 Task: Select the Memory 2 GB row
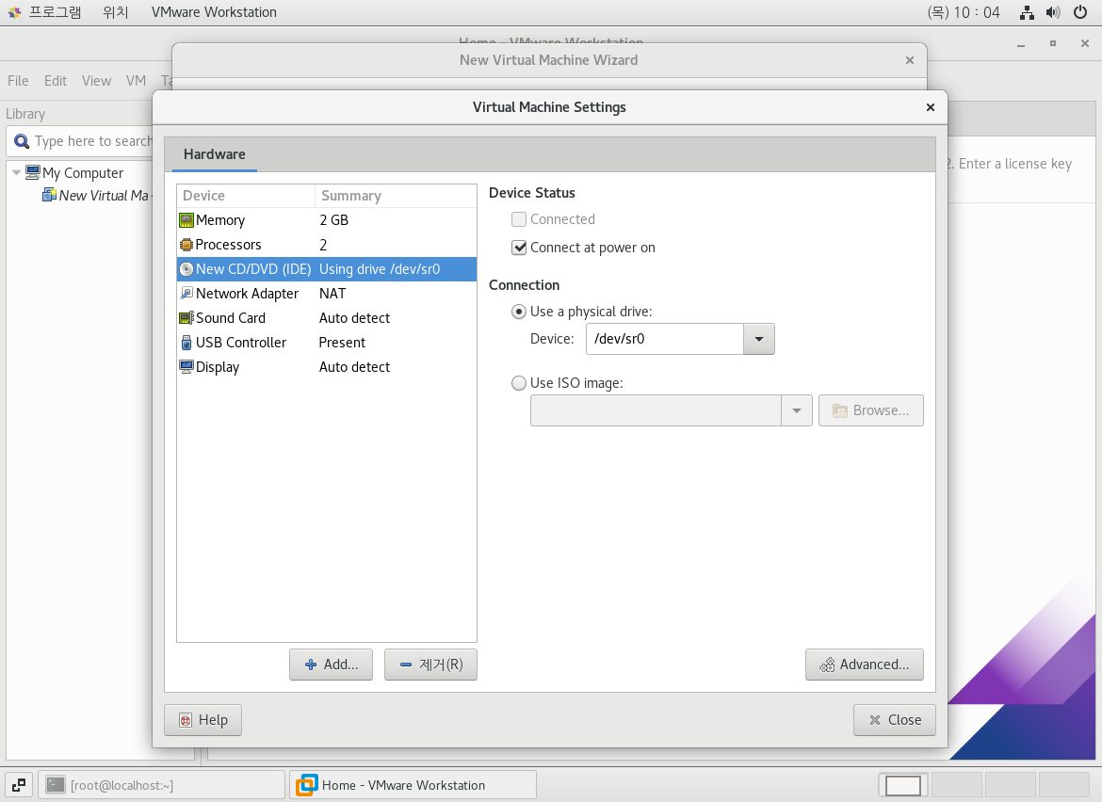point(327,220)
